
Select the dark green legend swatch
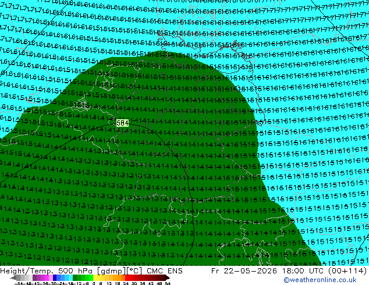(75, 277)
